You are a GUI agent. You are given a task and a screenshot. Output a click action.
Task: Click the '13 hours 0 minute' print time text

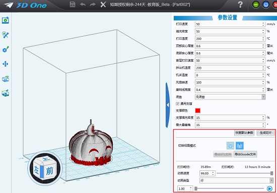tap(257, 167)
